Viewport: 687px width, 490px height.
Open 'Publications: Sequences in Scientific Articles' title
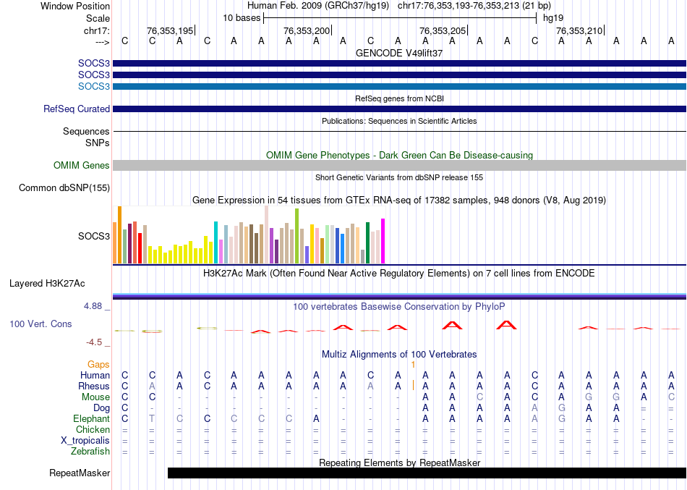[399, 121]
